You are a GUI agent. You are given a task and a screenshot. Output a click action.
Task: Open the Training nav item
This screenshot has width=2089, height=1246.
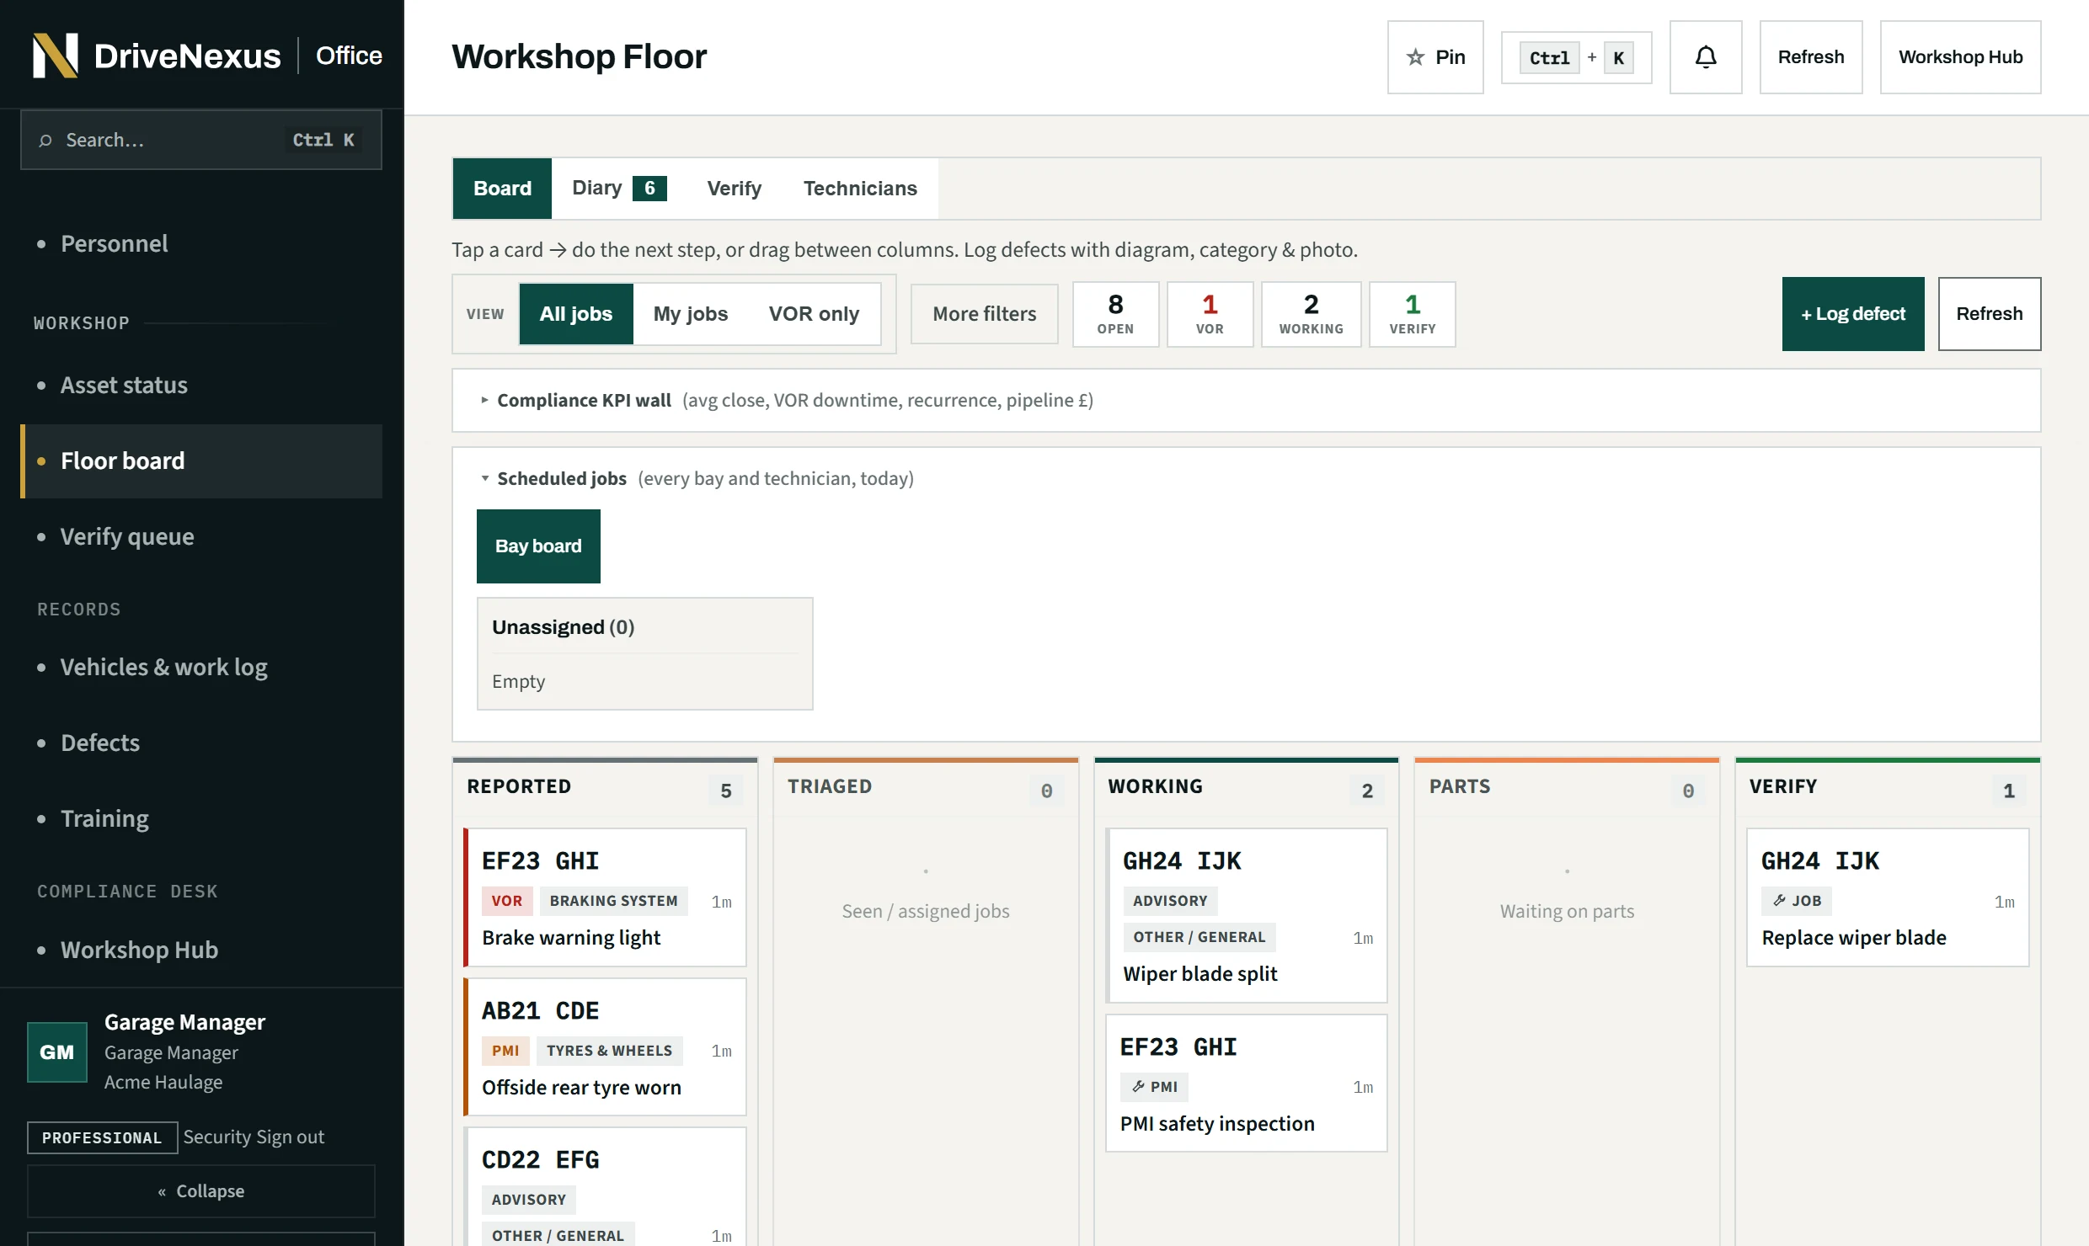[x=201, y=819]
